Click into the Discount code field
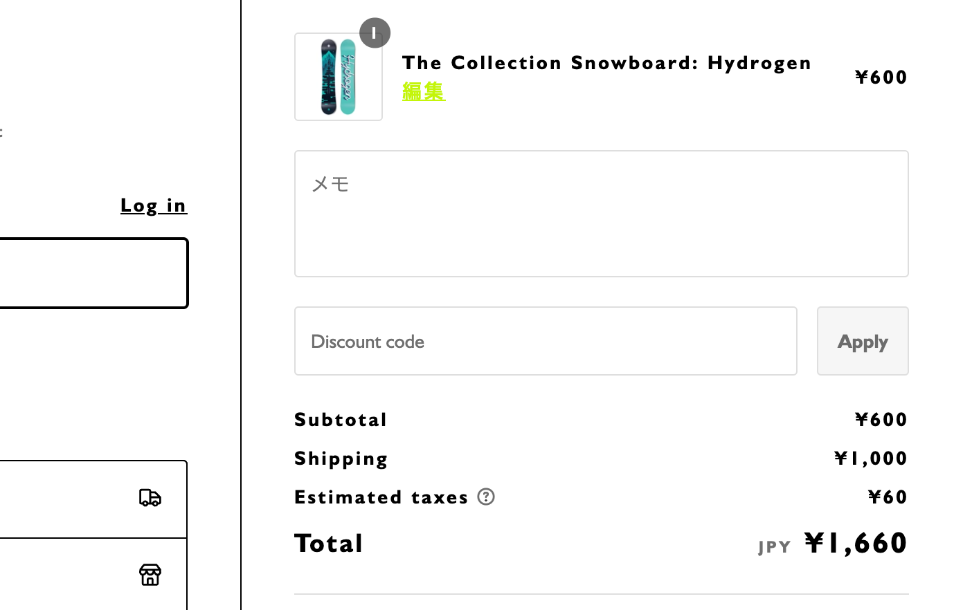 coord(546,341)
